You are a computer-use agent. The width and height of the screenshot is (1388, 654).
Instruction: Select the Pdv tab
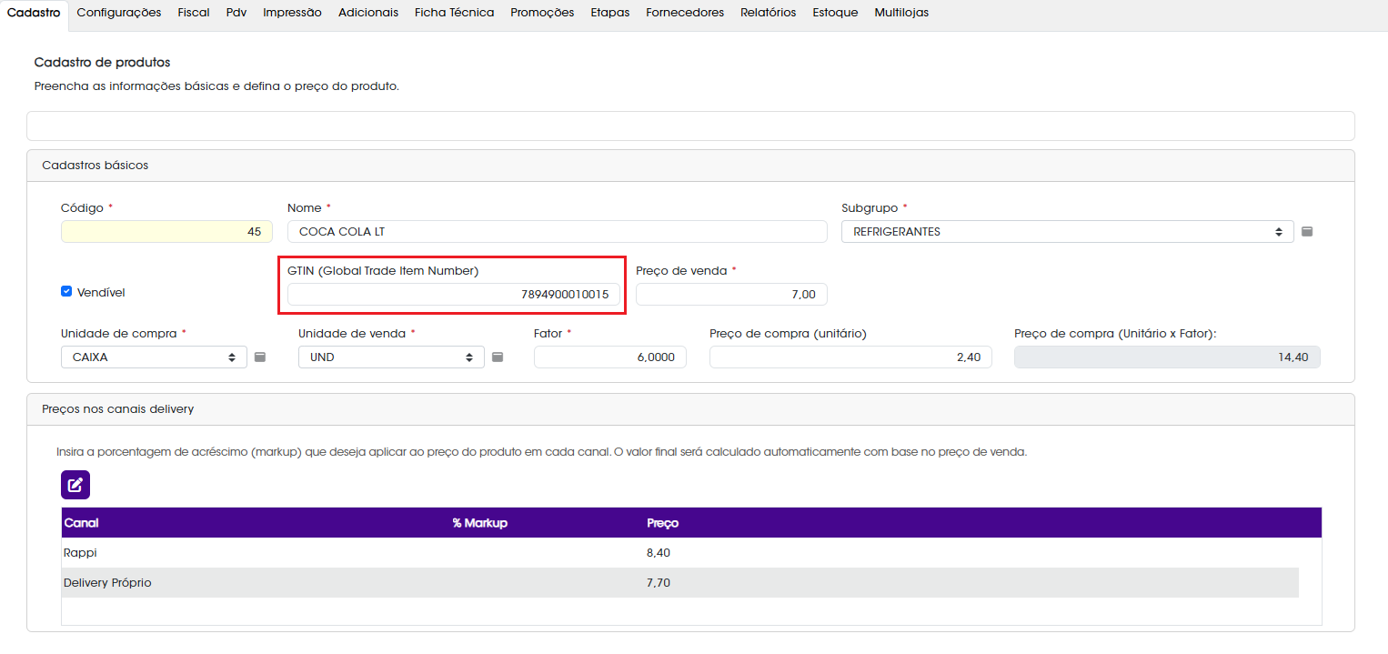point(236,13)
